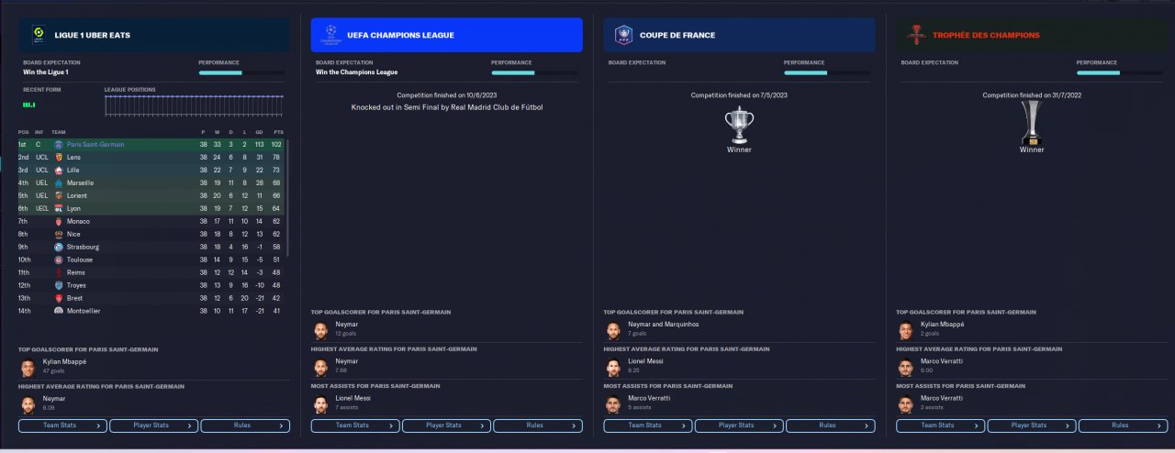Open Rules for Trophée des Champions
This screenshot has width=1175, height=453.
click(1123, 425)
